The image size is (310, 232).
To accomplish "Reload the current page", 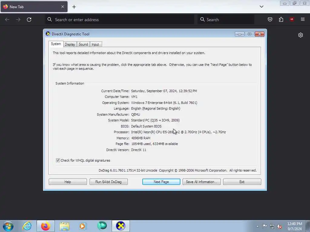I will 29,20.
